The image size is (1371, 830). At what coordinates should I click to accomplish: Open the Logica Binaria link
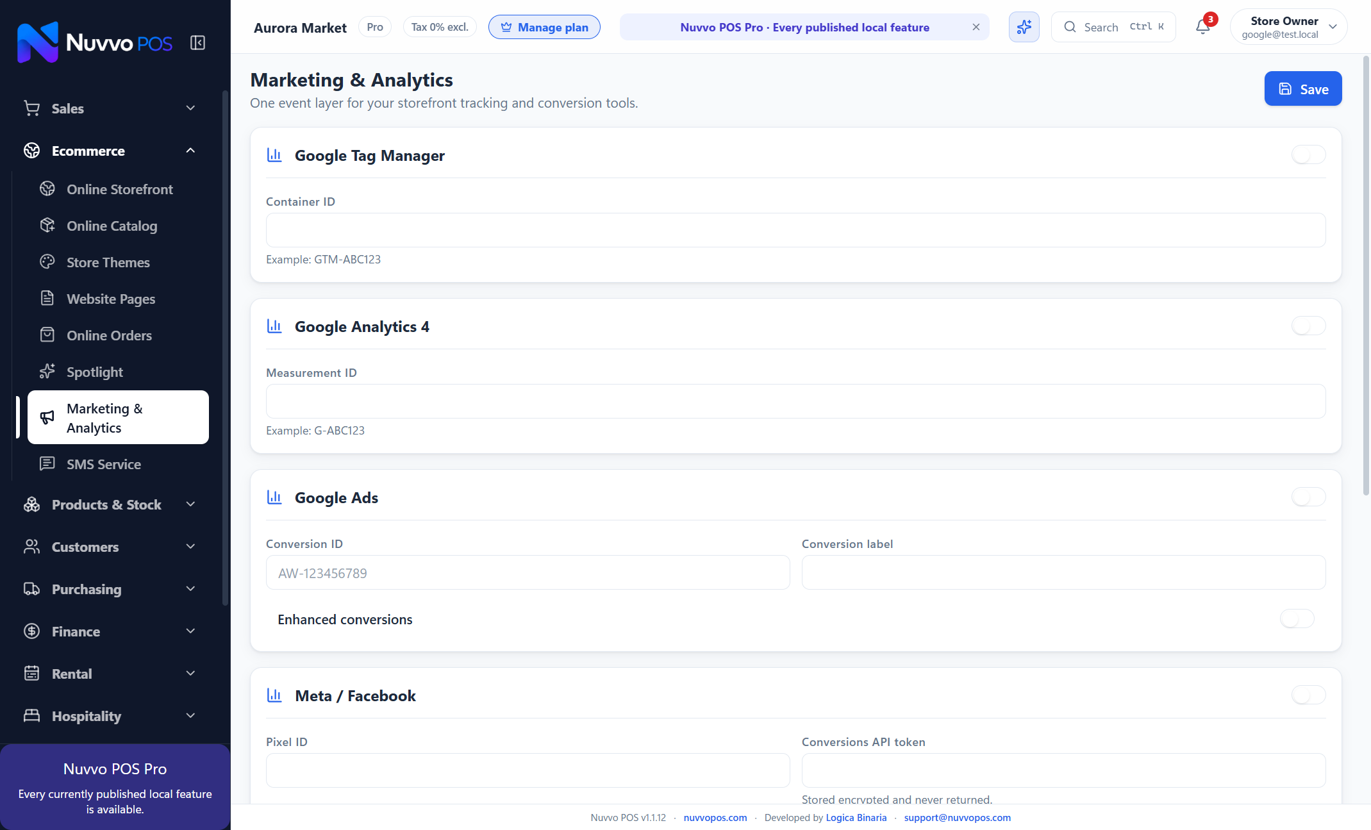[856, 817]
